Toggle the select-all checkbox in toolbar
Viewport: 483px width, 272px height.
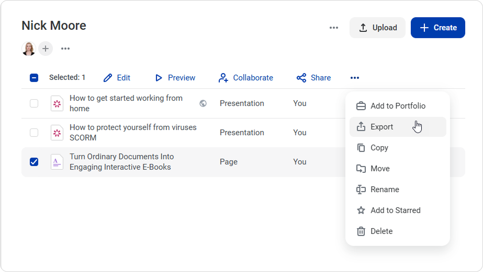coord(34,78)
